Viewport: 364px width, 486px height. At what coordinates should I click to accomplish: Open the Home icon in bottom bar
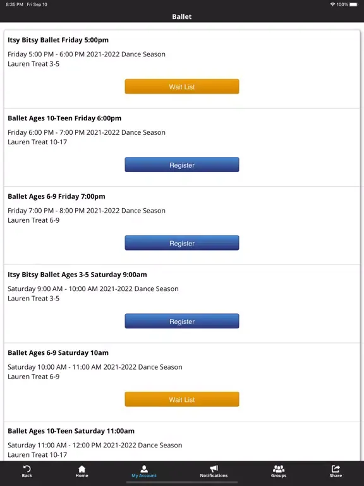[x=82, y=469]
